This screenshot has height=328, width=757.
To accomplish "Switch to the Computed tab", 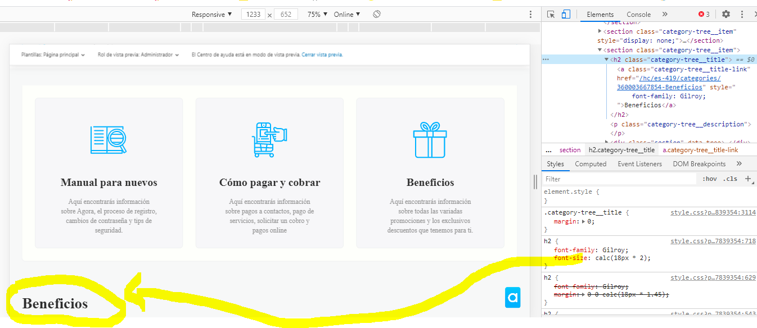I will 591,164.
